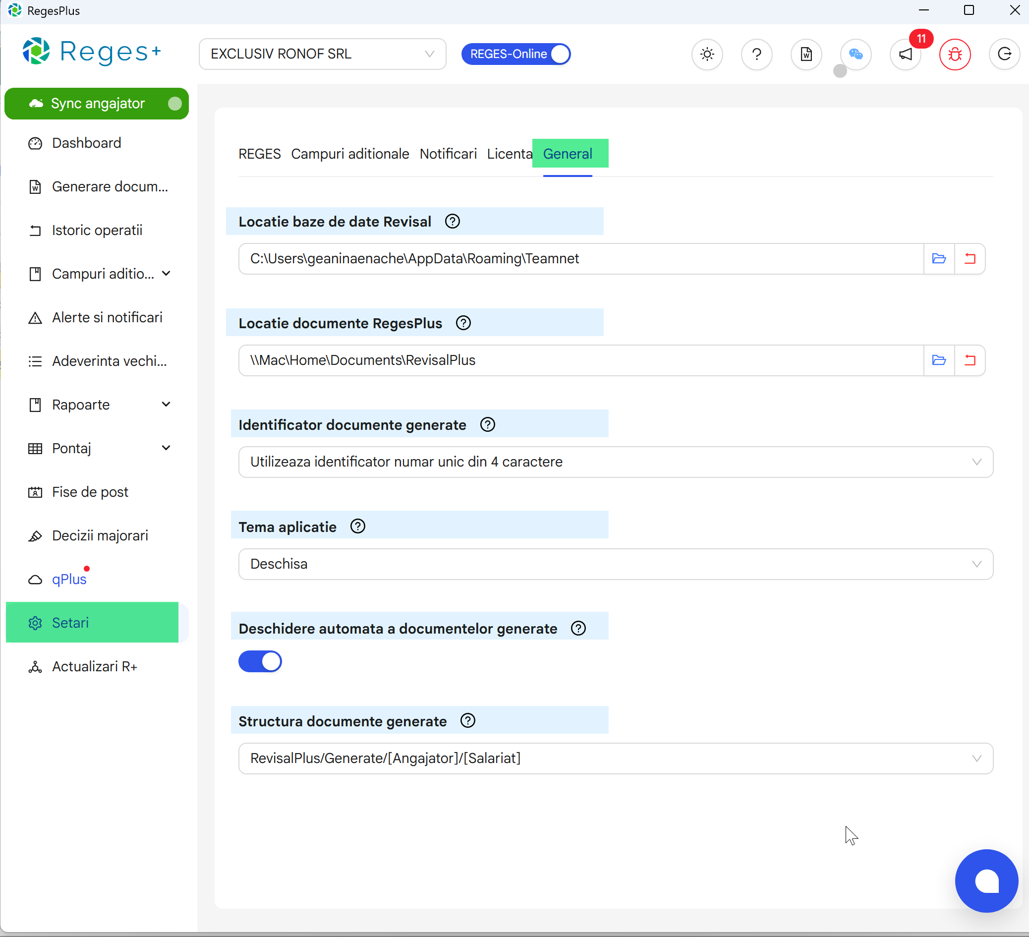Open the help question mark icon
The image size is (1029, 937).
756,55
